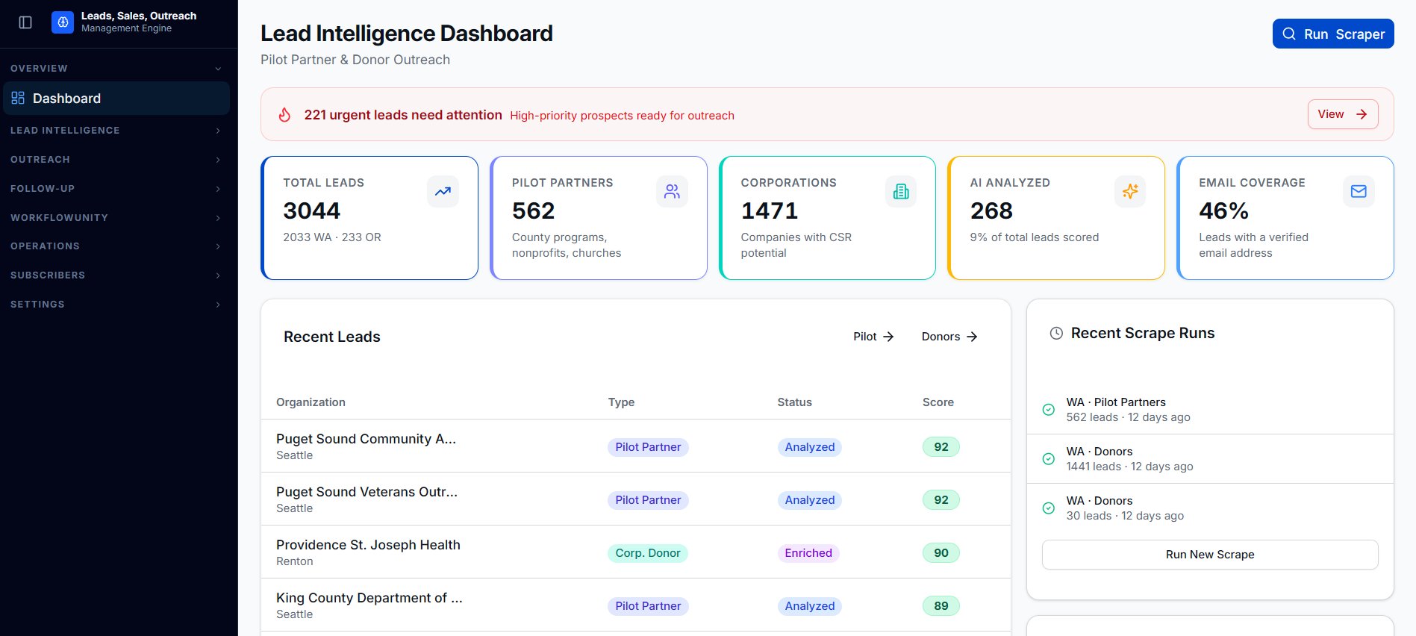Screen dimensions: 1416x636
Task: Select King County Department of ... row
Action: pyautogui.click(x=636, y=605)
